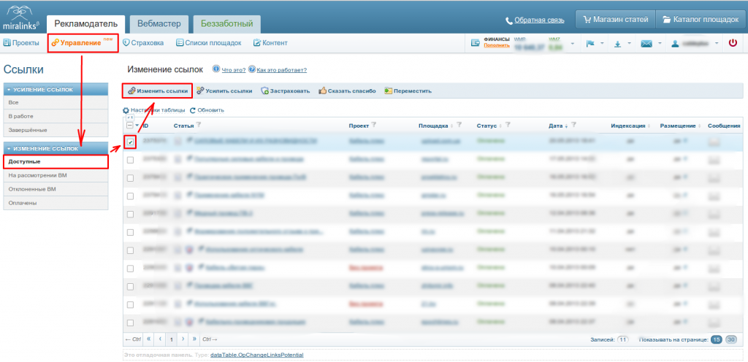Open the dropdown arrow beside username
The height and width of the screenshot is (362, 748).
pos(717,44)
